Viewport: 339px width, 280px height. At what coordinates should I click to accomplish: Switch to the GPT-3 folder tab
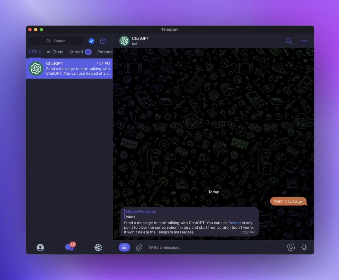tap(35, 52)
